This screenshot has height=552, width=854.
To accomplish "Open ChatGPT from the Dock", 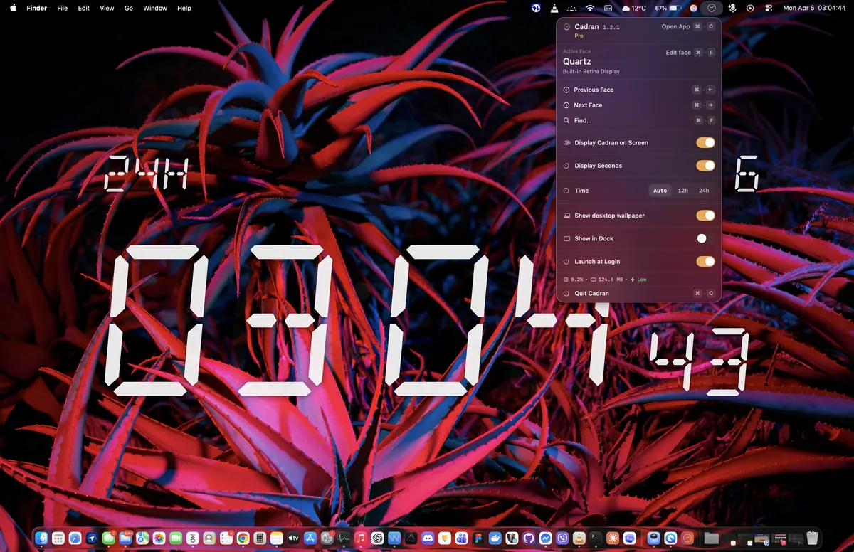I will (377, 538).
